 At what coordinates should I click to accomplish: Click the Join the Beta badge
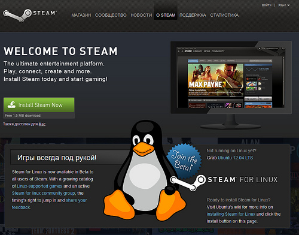pos(184,161)
